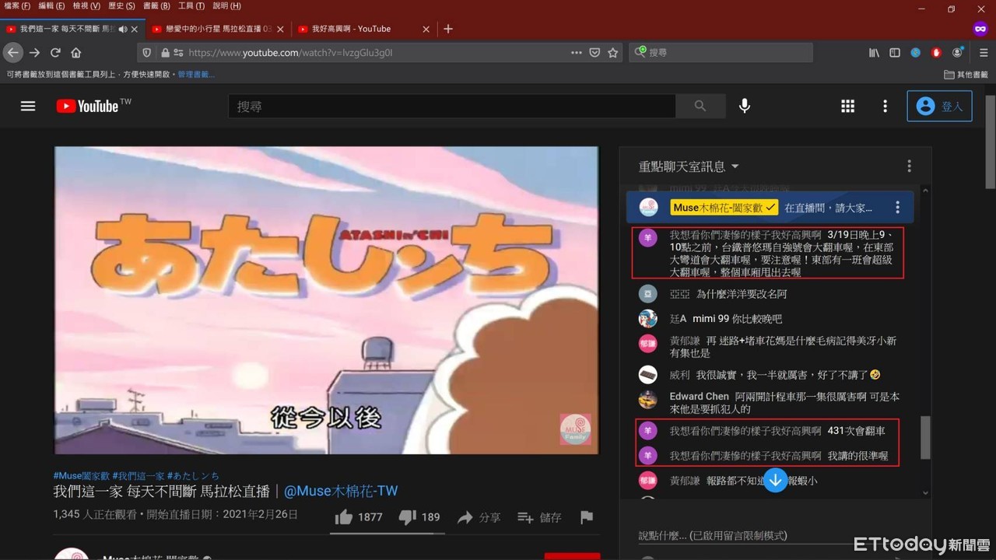Bookmark this page with the star icon
The image size is (996, 560).
coord(613,53)
